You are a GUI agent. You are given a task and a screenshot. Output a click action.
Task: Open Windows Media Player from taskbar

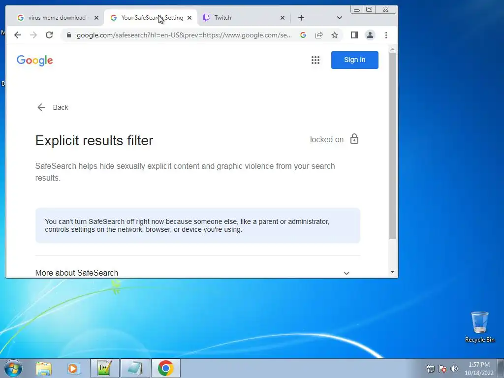(73, 368)
